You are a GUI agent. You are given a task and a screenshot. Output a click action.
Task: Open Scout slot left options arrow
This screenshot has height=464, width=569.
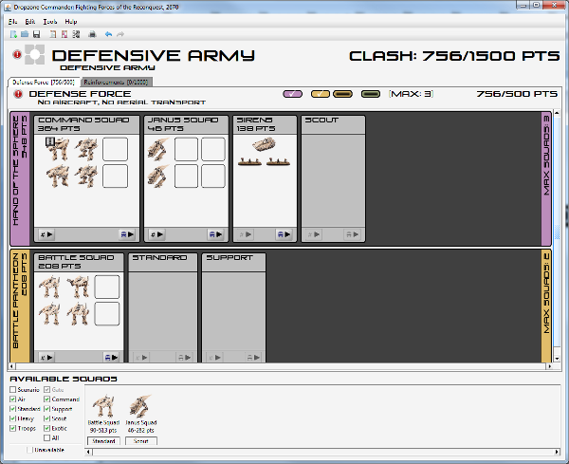tap(314, 234)
